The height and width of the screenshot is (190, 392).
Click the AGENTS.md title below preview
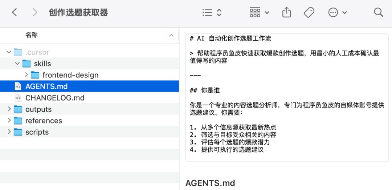(210, 183)
